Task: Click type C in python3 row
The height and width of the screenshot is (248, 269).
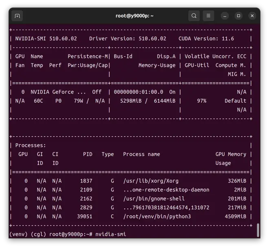Action: tap(112, 217)
